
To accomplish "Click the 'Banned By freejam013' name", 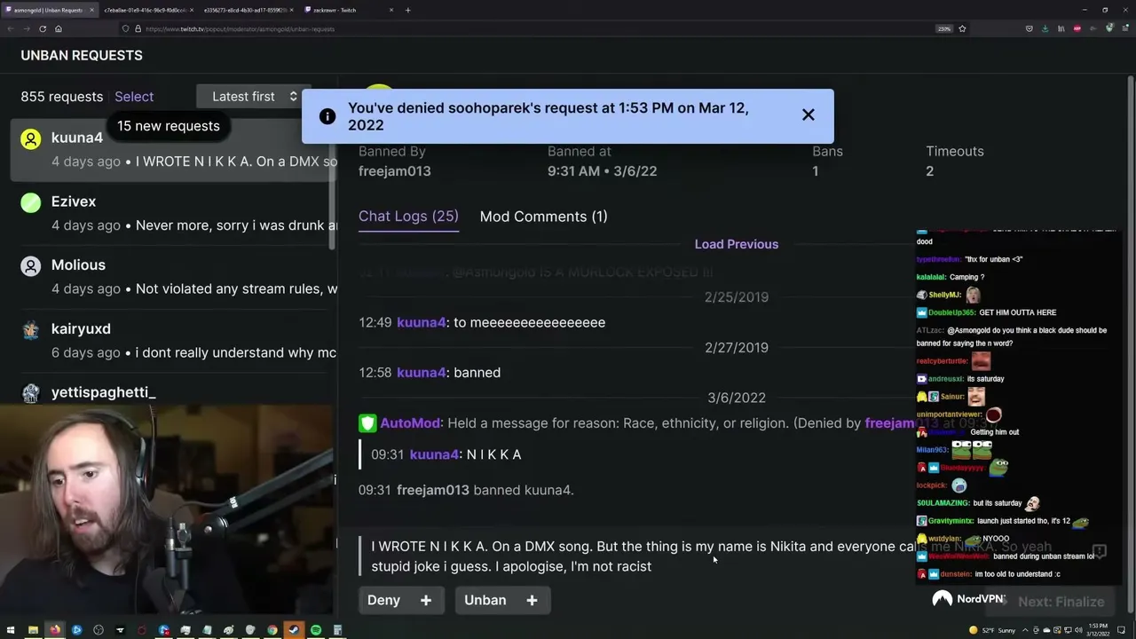I will pyautogui.click(x=395, y=171).
